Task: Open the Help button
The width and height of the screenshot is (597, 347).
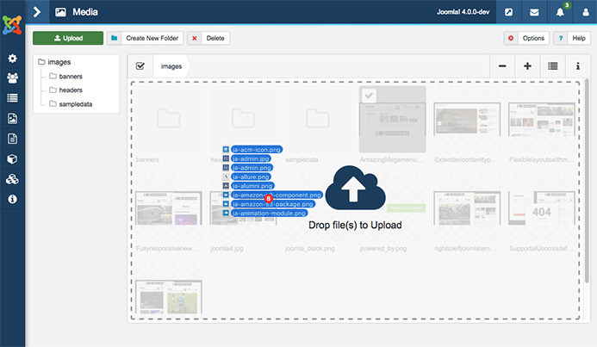Action: [x=572, y=38]
